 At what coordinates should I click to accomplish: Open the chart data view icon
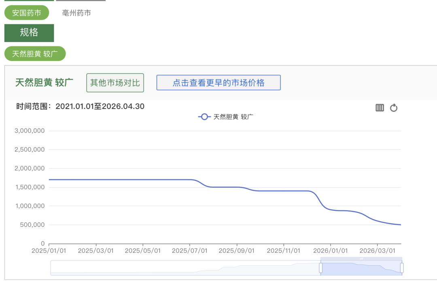pyautogui.click(x=380, y=108)
